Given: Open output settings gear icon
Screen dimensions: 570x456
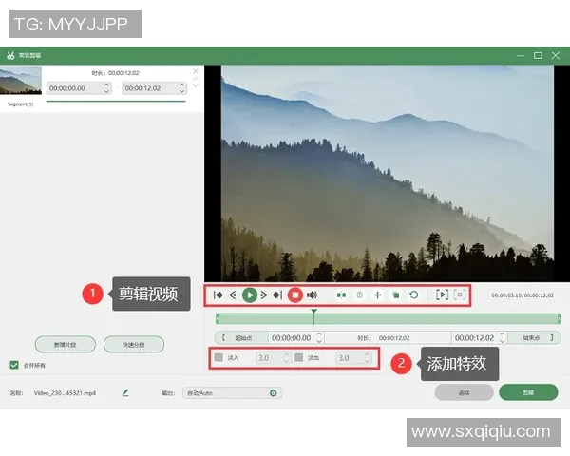Looking at the screenshot, I should point(274,392).
